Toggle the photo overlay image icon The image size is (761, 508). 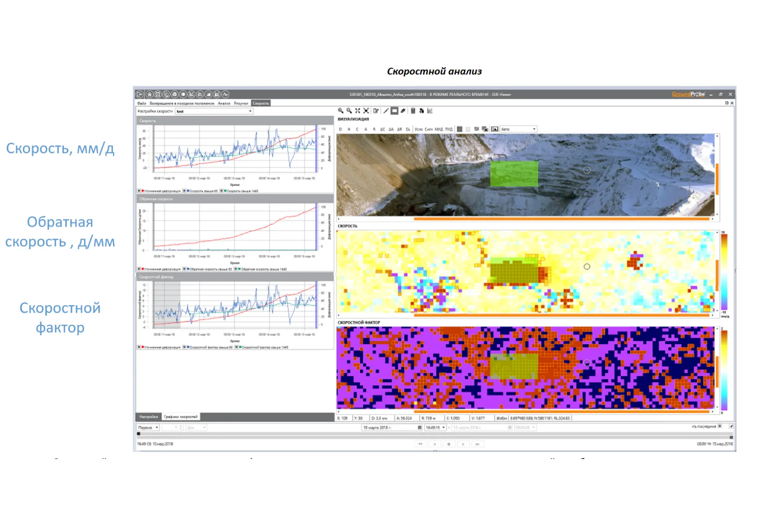[x=494, y=129]
